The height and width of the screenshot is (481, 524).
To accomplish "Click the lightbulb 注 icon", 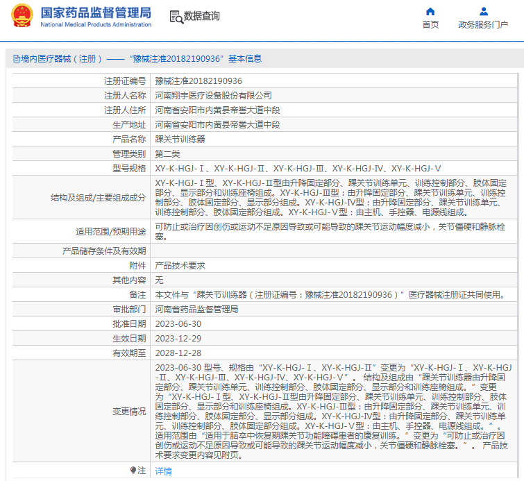I will click(133, 471).
